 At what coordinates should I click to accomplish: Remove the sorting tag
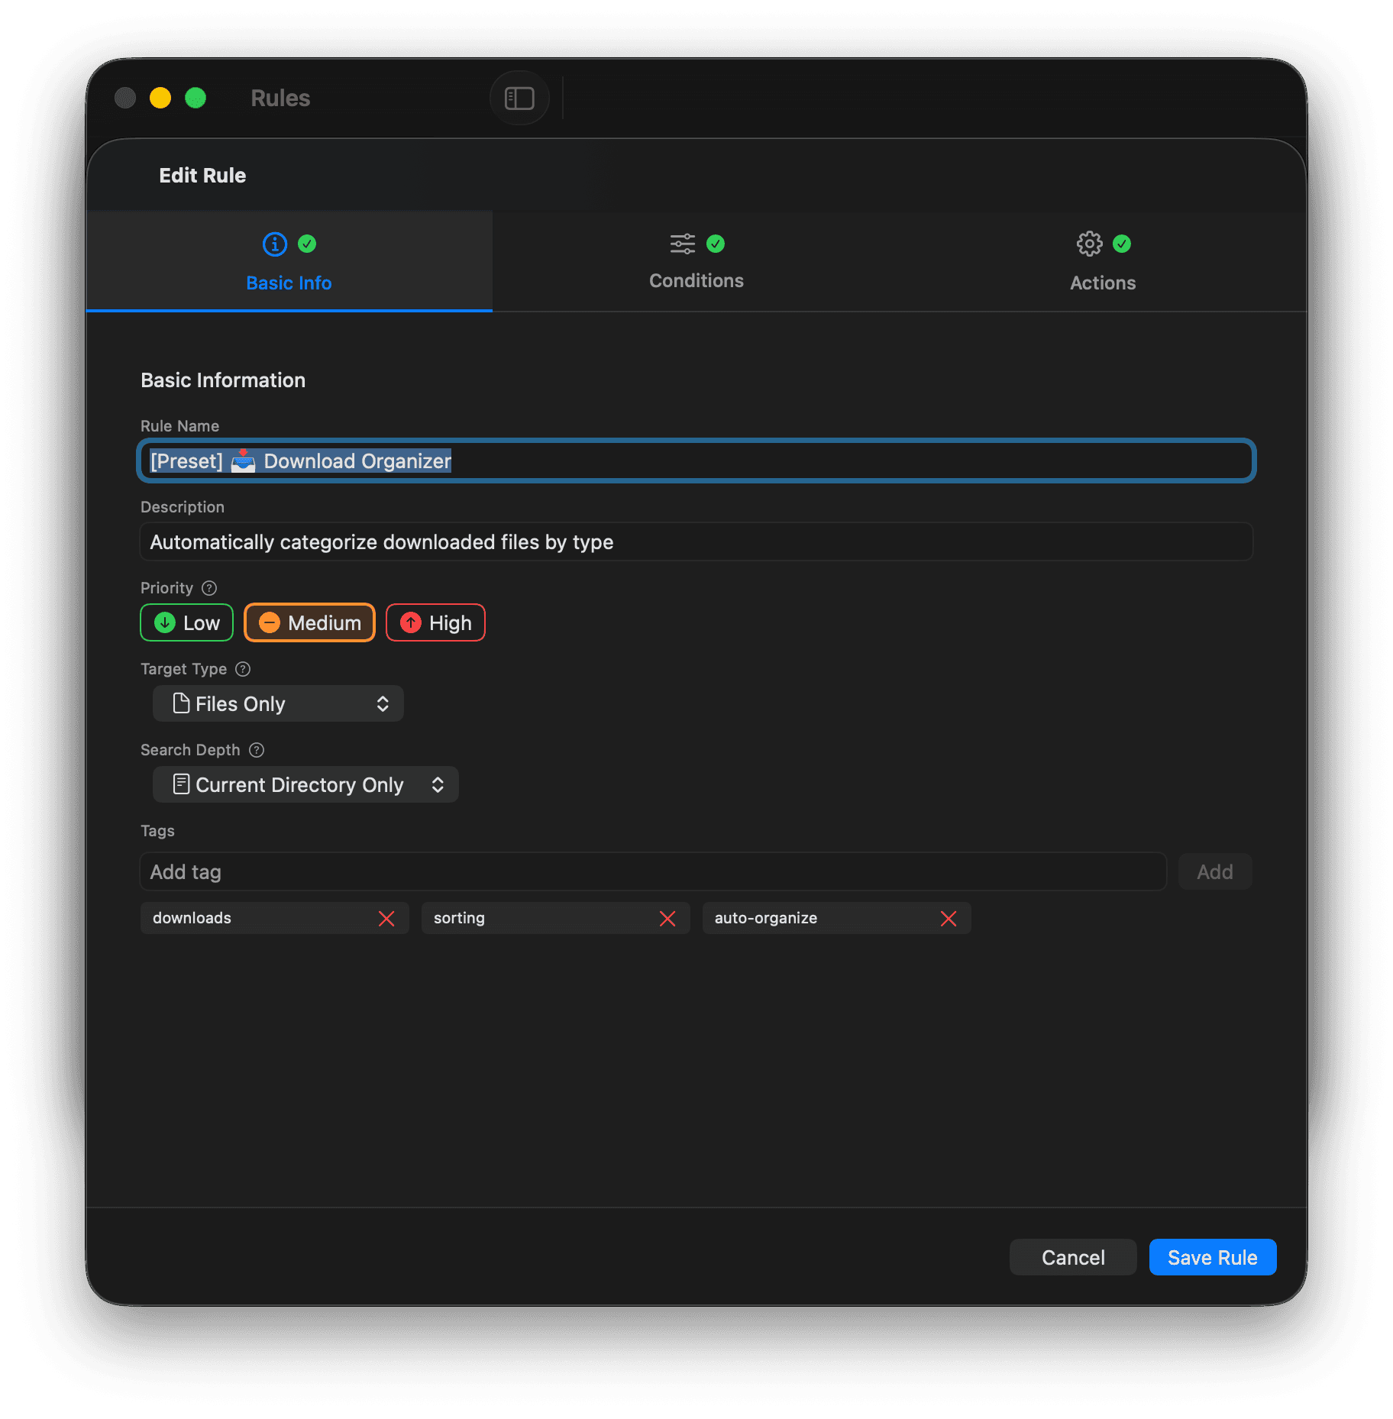tap(667, 918)
